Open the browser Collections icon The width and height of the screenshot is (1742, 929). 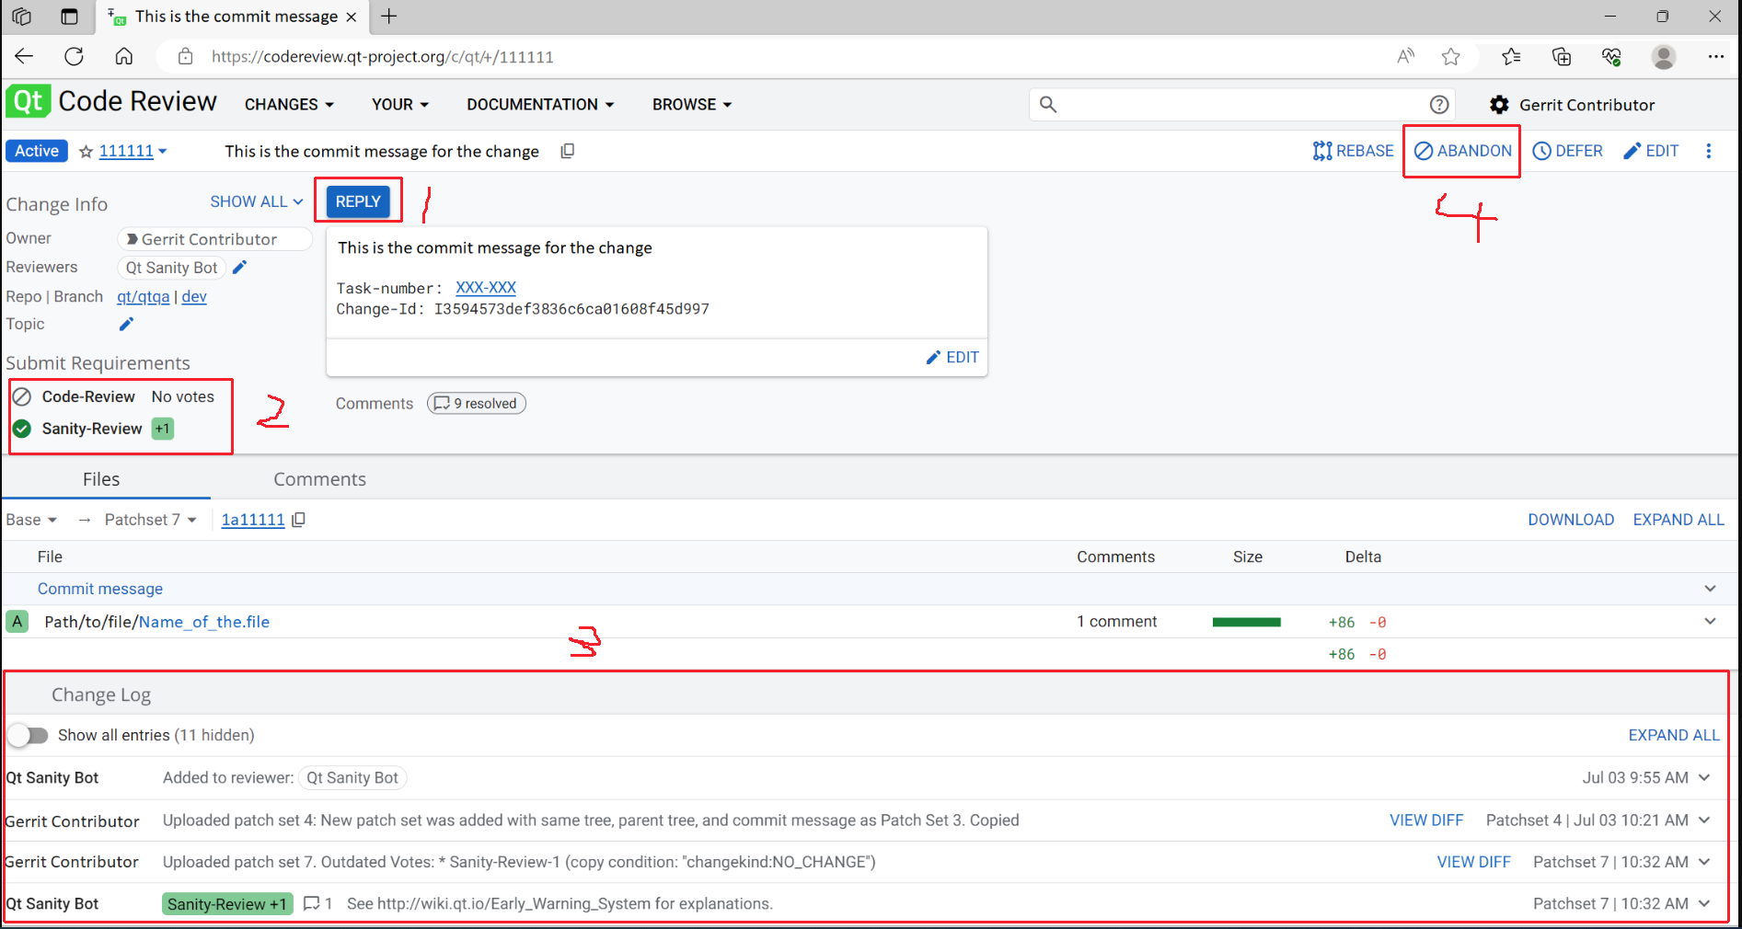coord(1562,56)
